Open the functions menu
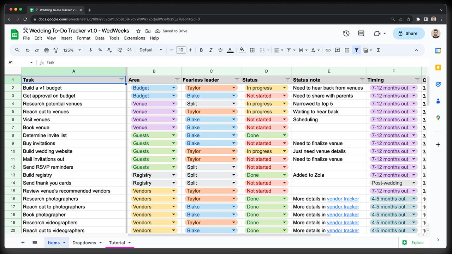The height and width of the screenshot is (254, 452). coord(378,50)
